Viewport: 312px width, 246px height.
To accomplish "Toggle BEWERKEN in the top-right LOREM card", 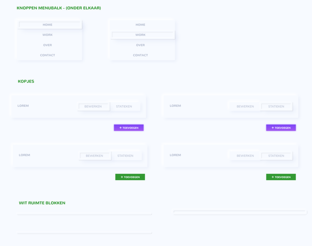I will (x=245, y=106).
